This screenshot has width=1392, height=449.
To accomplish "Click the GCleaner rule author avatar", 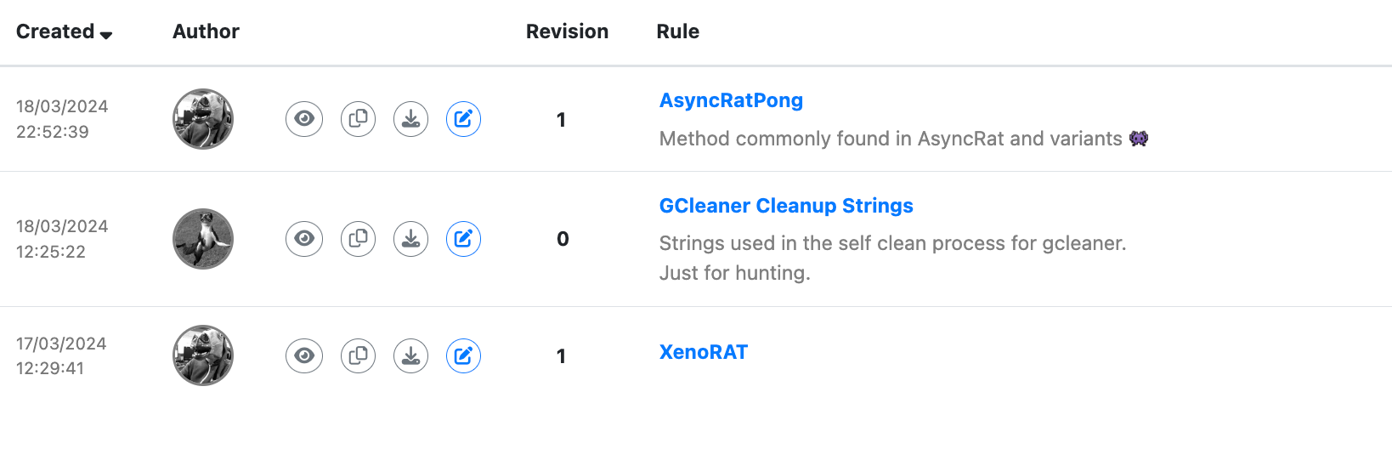I will tap(203, 239).
